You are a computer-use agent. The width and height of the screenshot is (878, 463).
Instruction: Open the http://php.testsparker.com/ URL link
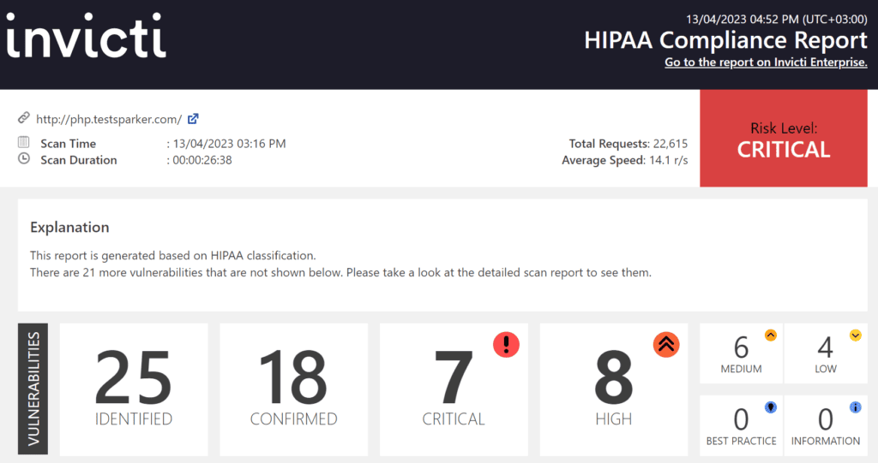coord(109,119)
